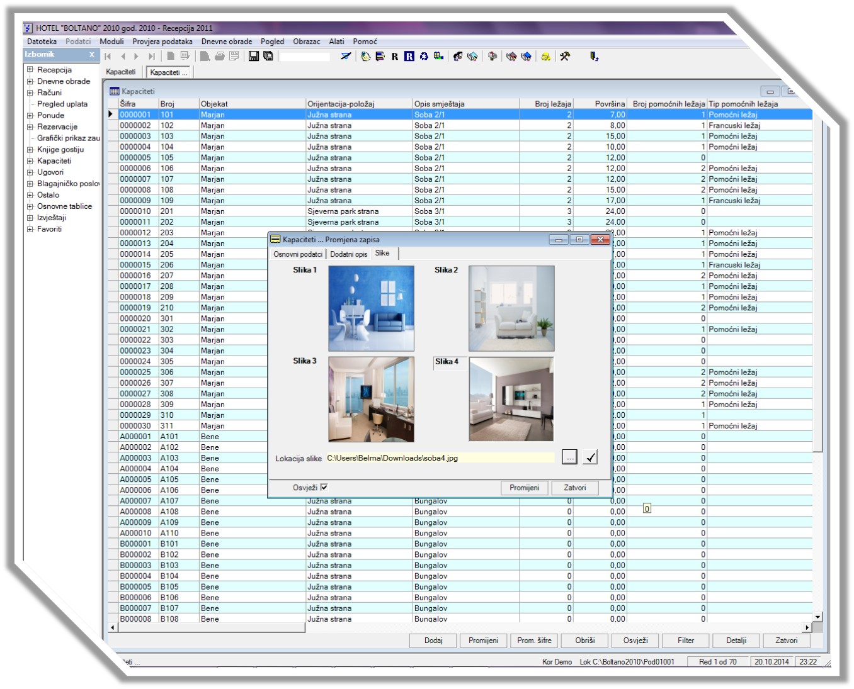Select the Slika 3 room thumbnail
The height and width of the screenshot is (689, 854).
point(371,400)
